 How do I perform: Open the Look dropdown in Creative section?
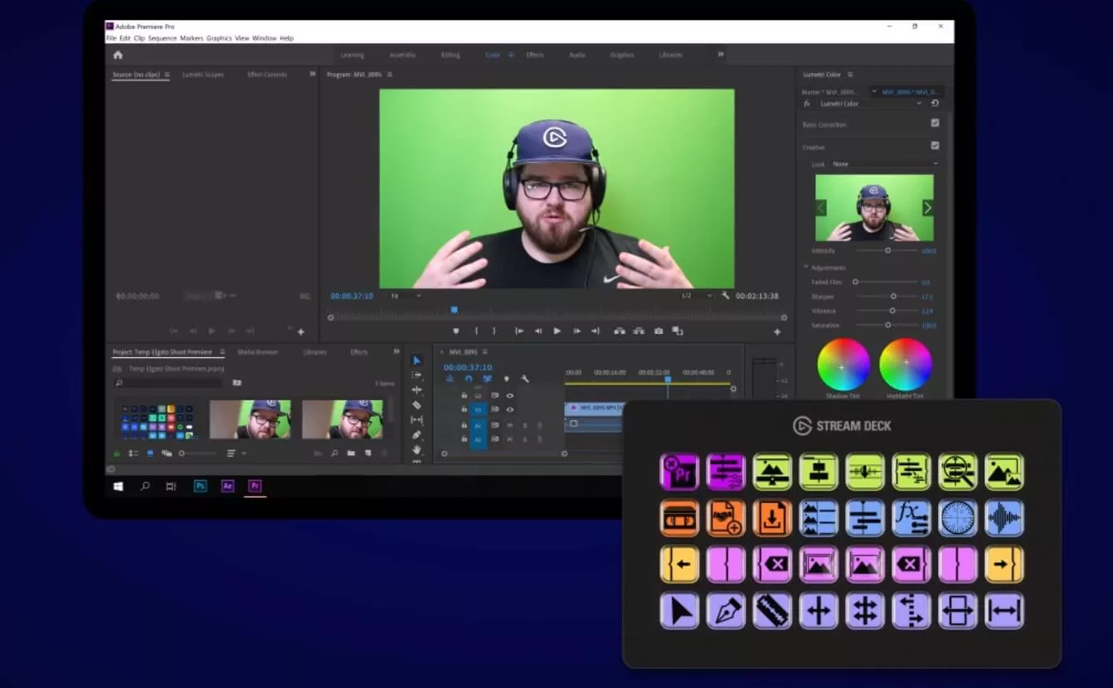[x=884, y=164]
